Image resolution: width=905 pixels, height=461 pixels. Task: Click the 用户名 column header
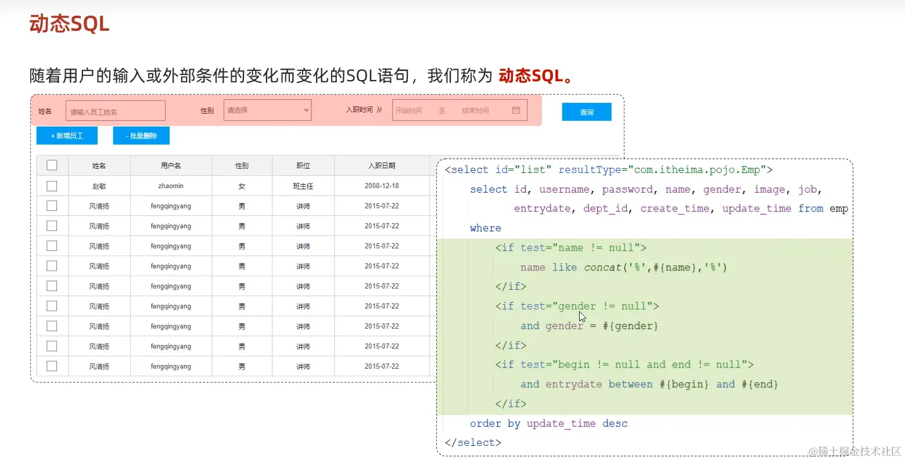click(x=171, y=165)
